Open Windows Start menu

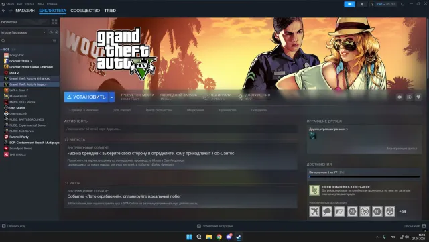pos(189,237)
